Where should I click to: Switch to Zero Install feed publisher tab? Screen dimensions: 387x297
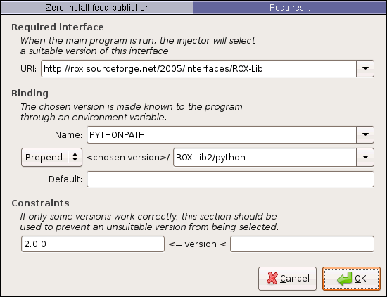point(97,8)
